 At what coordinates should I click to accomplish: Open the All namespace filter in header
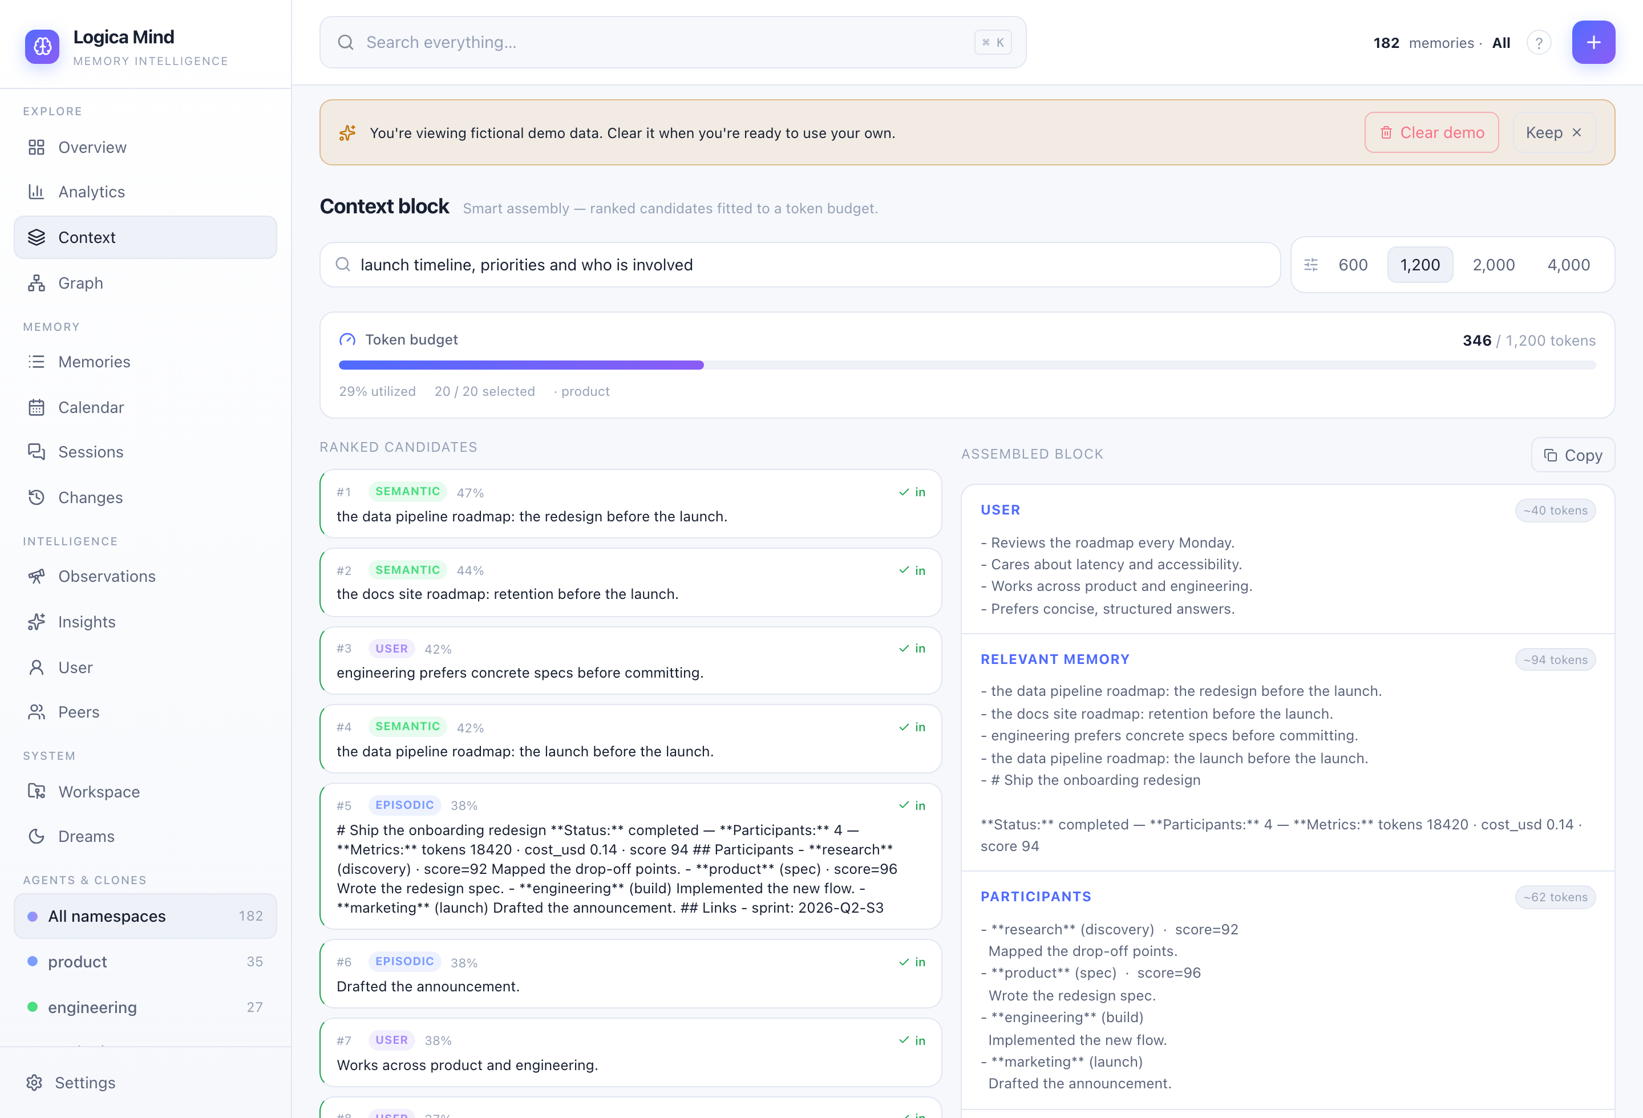[1501, 42]
